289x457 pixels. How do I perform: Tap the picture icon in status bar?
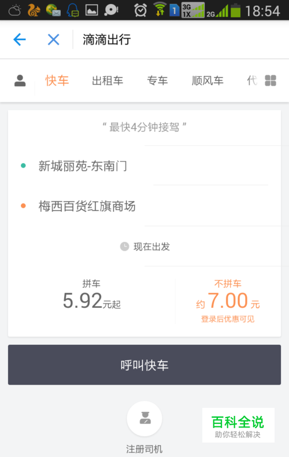click(91, 10)
